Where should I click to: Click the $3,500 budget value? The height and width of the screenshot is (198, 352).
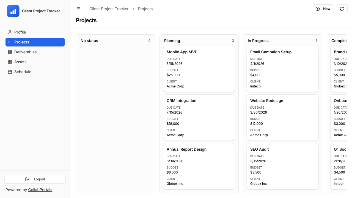click(x=256, y=172)
